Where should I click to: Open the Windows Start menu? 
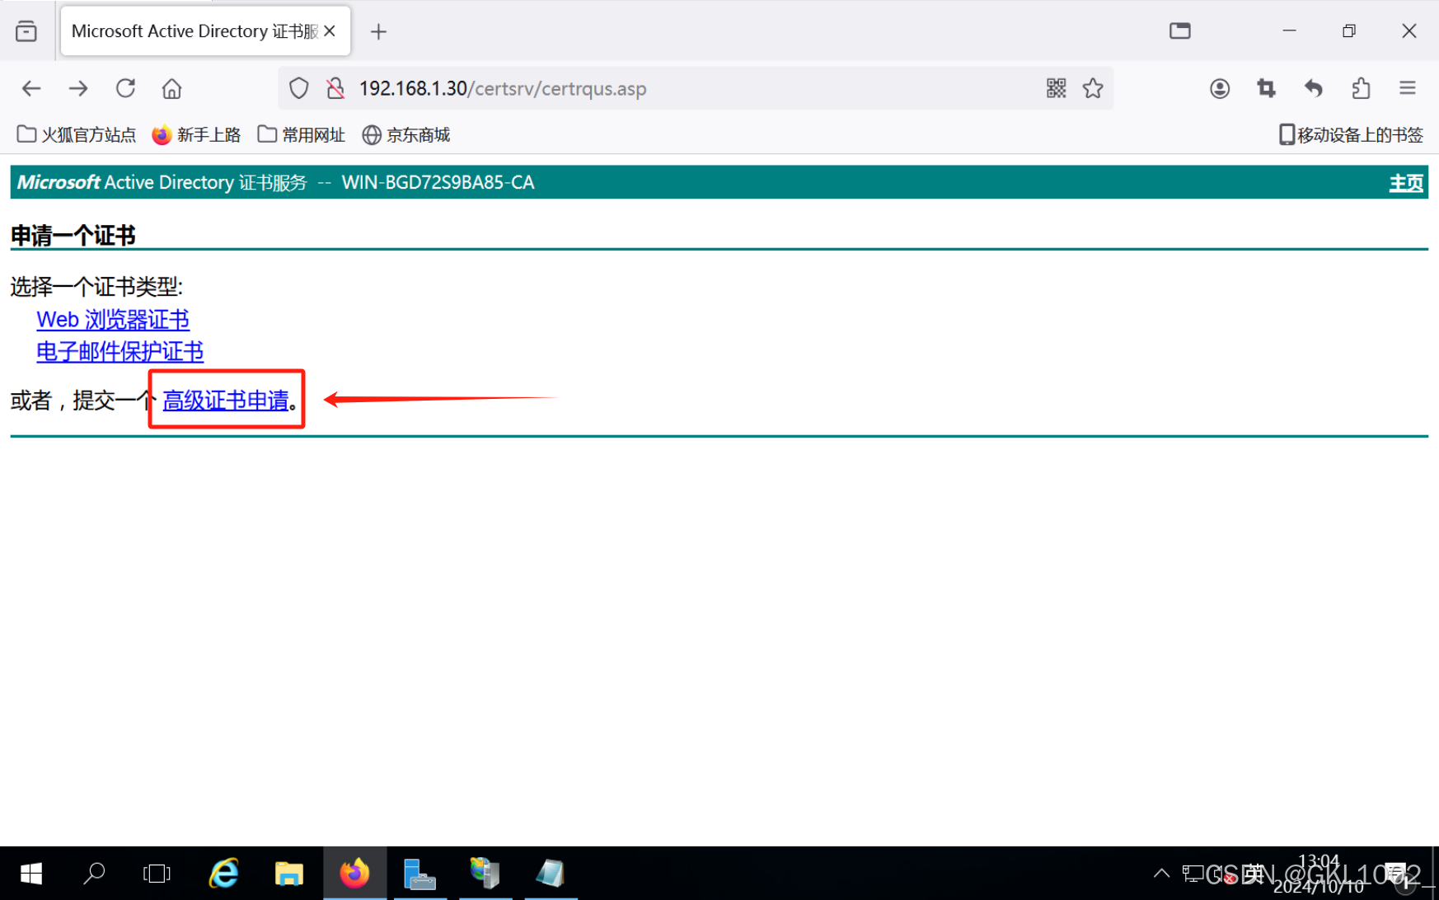click(x=31, y=874)
